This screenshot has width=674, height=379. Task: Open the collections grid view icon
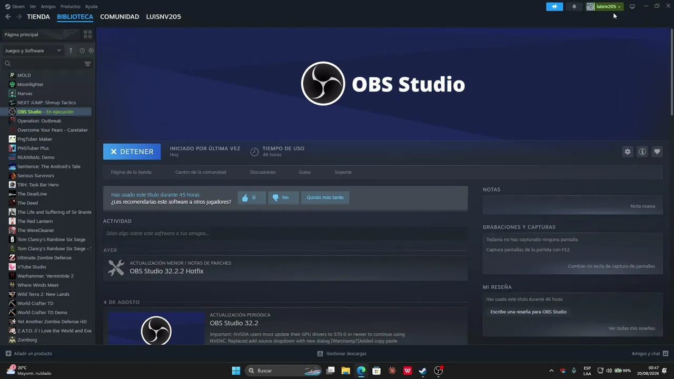point(87,34)
